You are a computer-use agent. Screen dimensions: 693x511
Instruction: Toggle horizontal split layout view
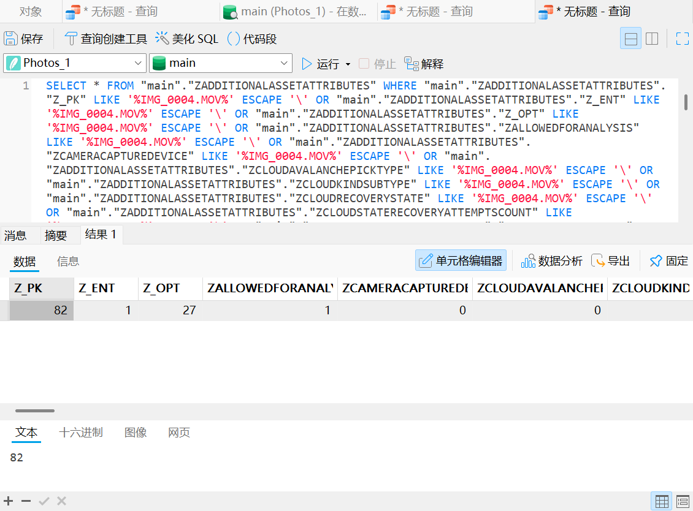(630, 39)
